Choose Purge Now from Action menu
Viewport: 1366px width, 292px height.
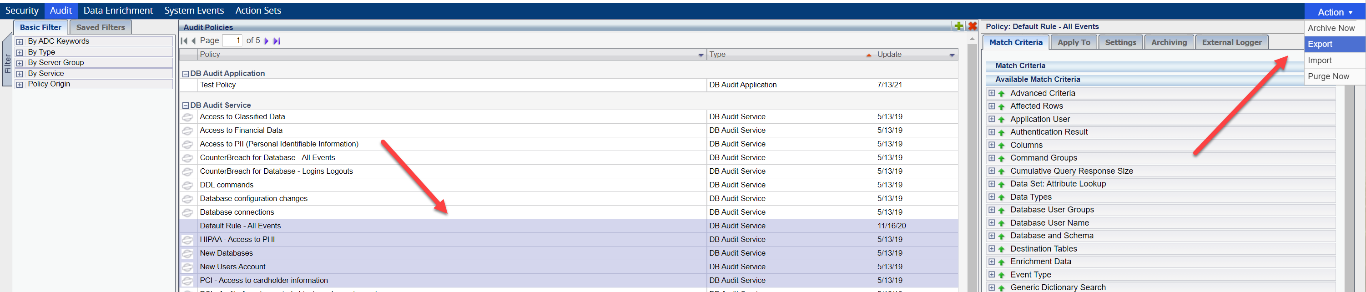point(1335,76)
